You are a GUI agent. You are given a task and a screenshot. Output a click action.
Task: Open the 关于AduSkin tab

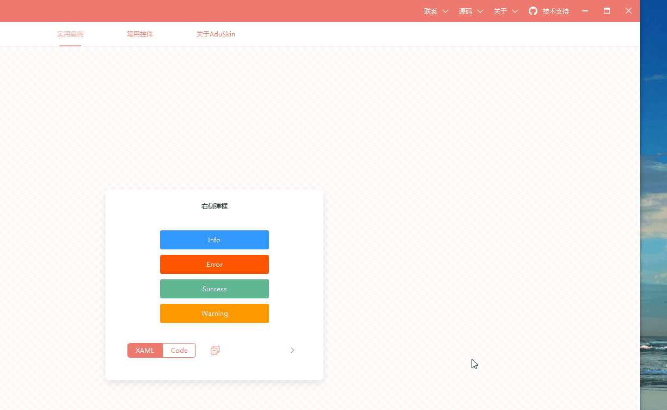(216, 34)
